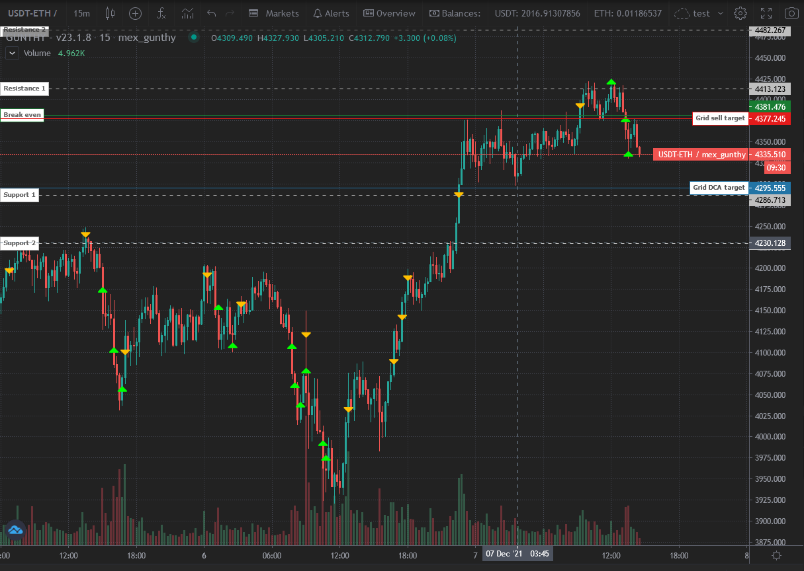The image size is (804, 571).
Task: Open the Alerts menu
Action: 332,13
